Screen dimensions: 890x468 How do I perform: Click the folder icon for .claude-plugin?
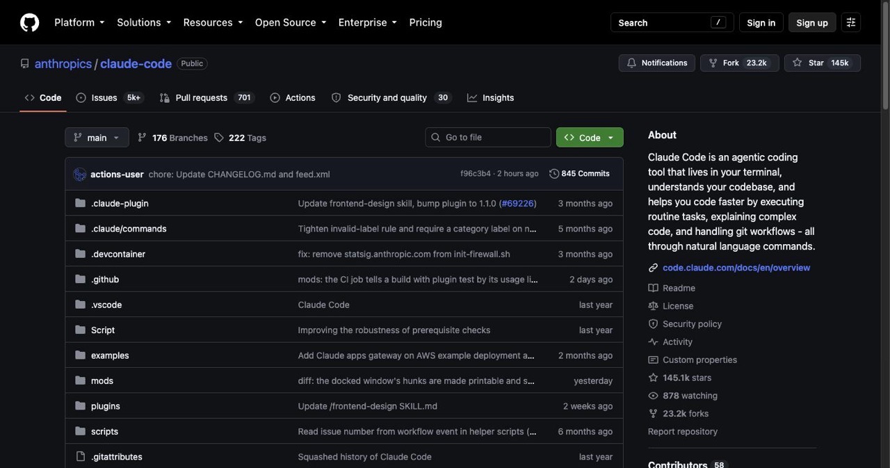80,203
